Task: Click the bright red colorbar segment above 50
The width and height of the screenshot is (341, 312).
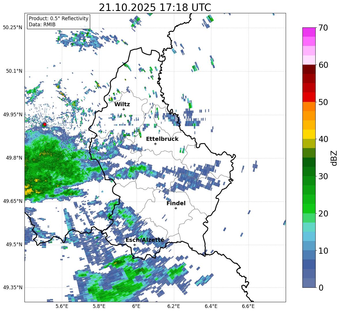Action: point(309,97)
